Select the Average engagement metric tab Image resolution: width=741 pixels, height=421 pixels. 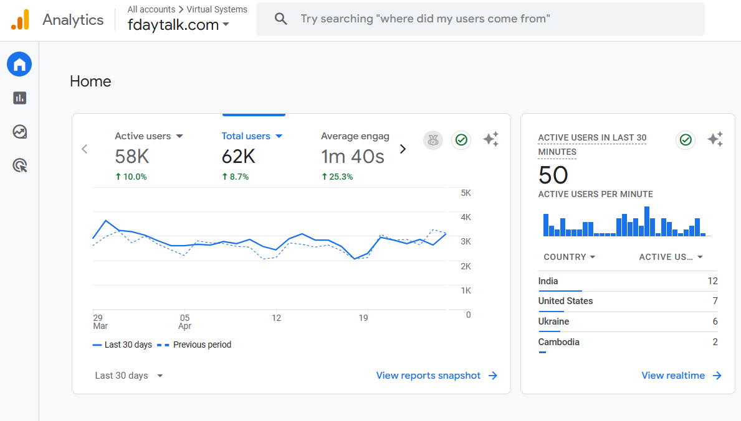coord(355,136)
